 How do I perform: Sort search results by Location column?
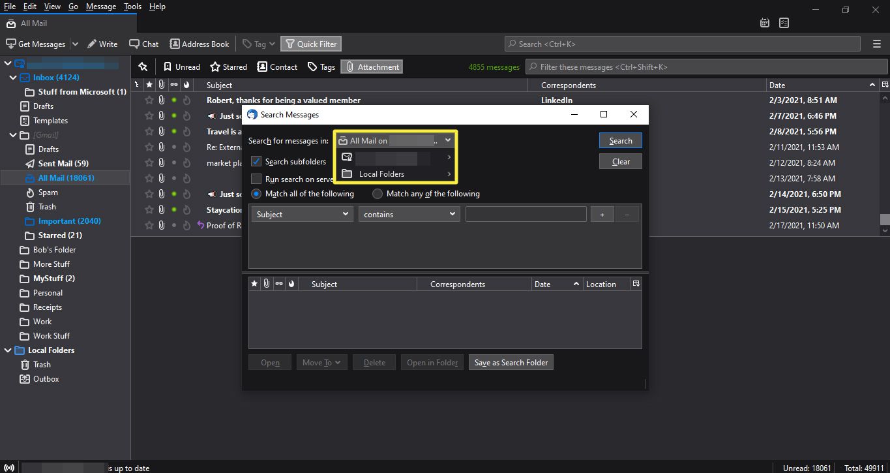coord(606,284)
